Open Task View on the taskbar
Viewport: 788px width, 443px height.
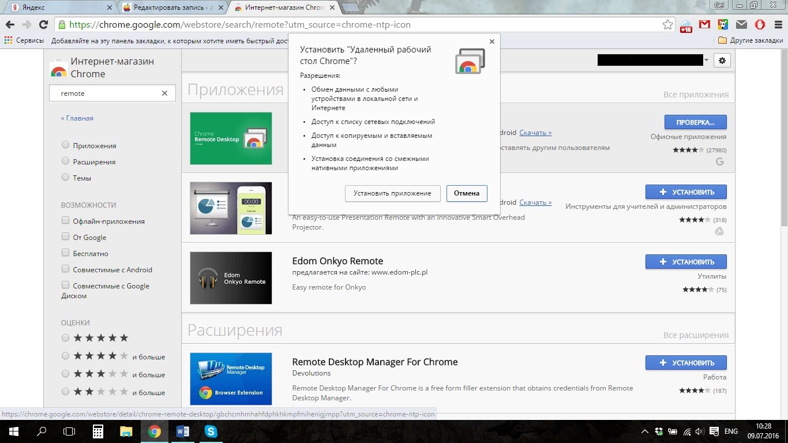pyautogui.click(x=69, y=431)
